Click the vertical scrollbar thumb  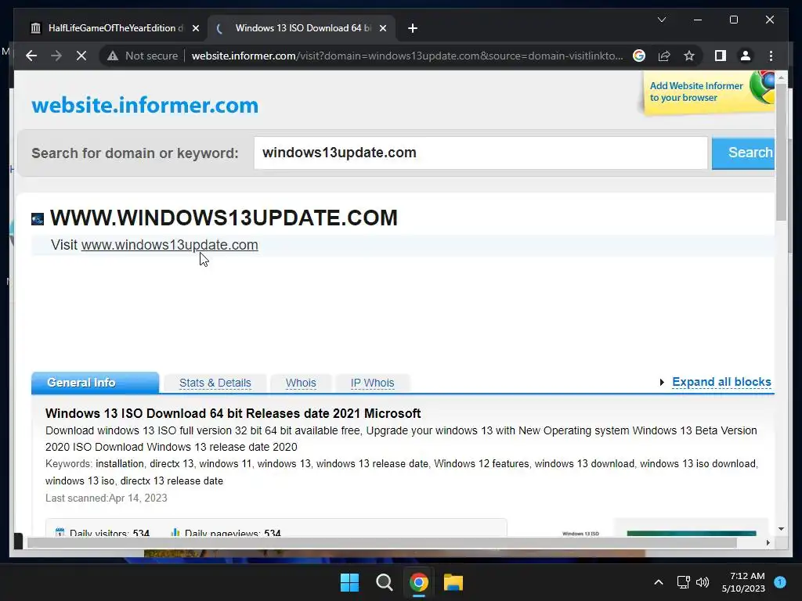point(781,152)
